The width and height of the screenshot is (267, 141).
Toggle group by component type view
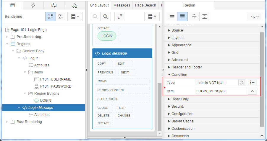pyautogui.click(x=61, y=17)
